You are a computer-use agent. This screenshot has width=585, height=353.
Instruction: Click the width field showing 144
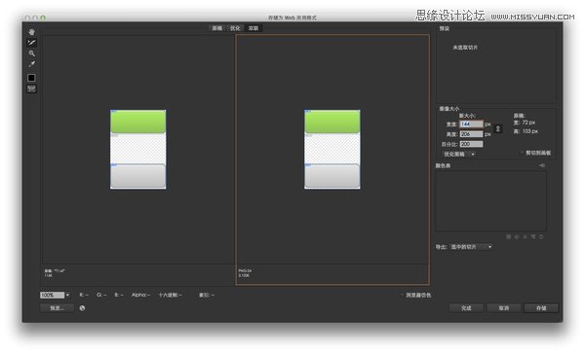471,124
